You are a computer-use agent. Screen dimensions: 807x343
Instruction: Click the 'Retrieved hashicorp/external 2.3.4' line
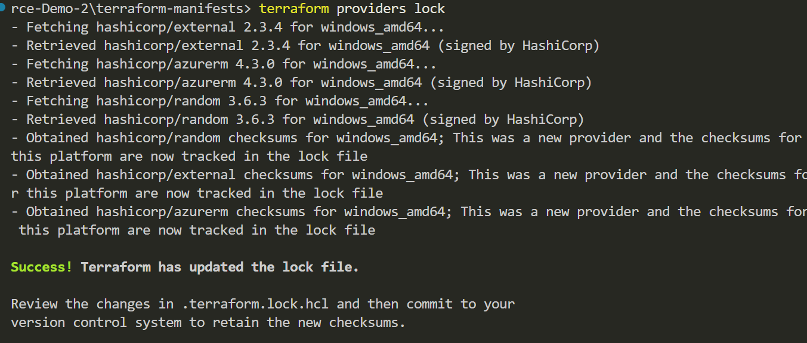[x=305, y=46]
